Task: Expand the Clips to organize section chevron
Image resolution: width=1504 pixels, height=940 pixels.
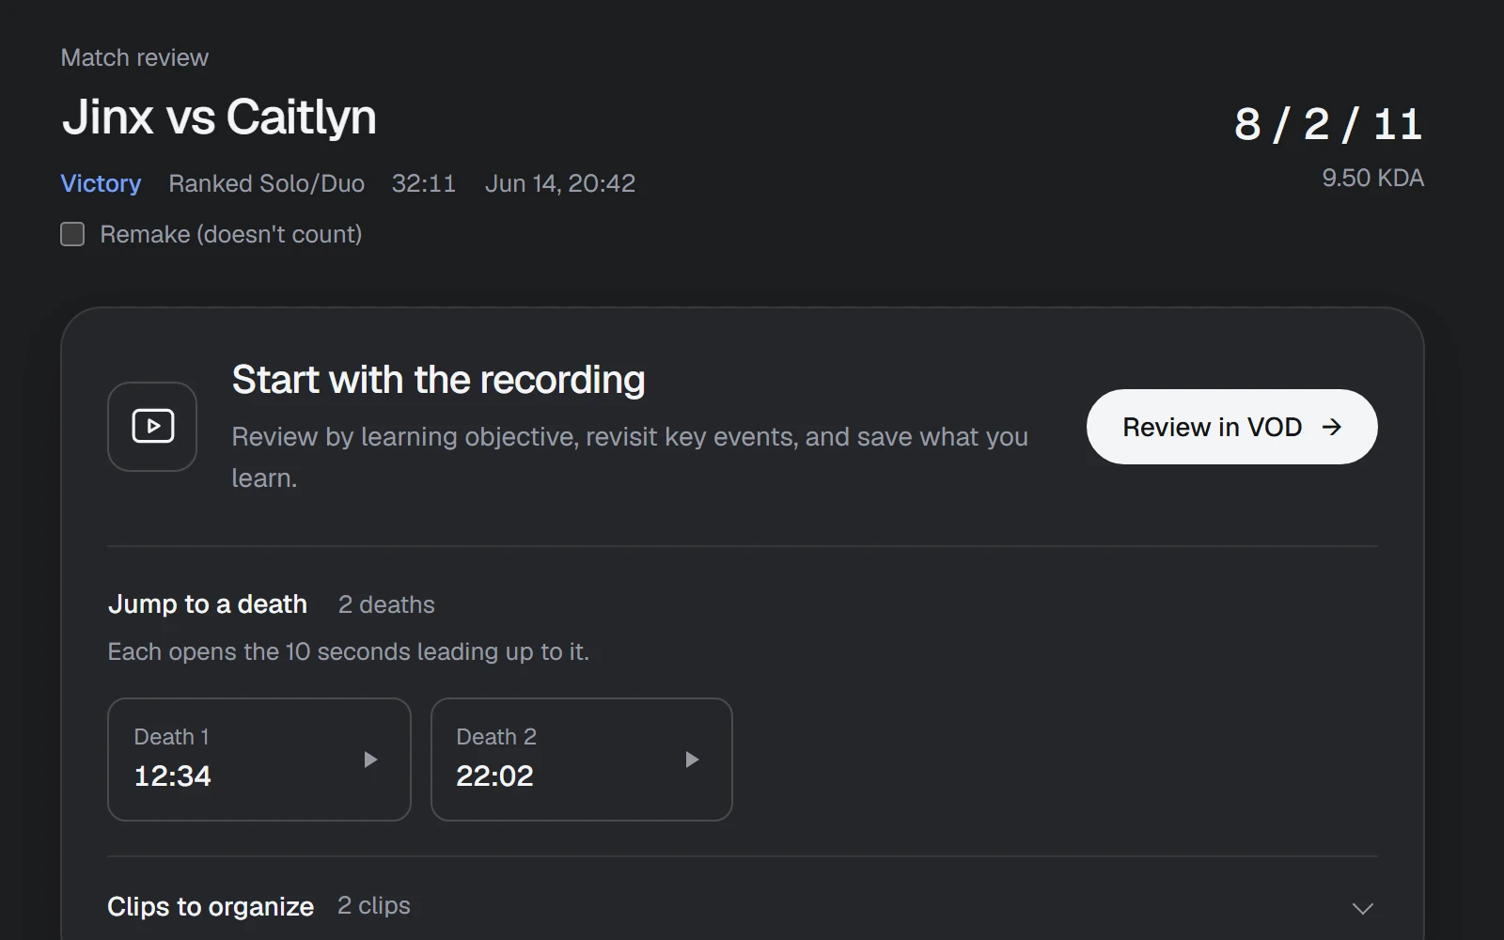Action: click(1362, 908)
